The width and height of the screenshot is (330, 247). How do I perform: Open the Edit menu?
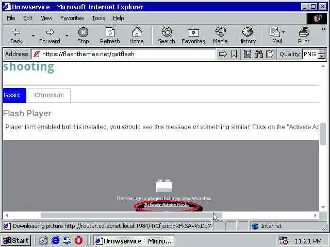[x=28, y=19]
